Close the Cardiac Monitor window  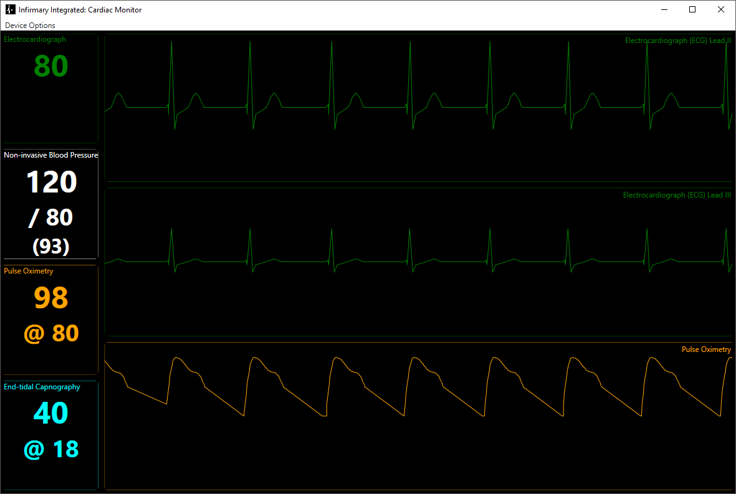pos(721,9)
